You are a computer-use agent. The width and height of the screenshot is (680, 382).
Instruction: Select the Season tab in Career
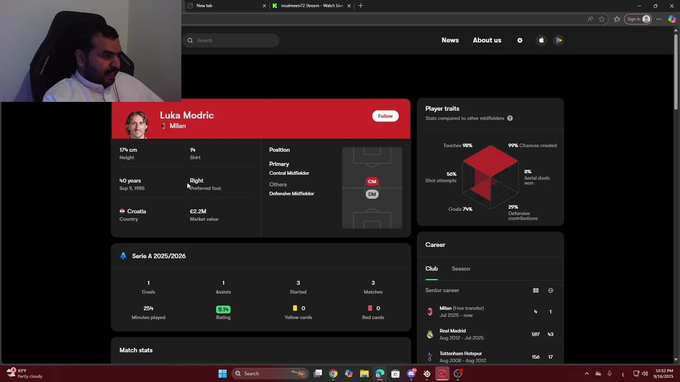tap(461, 268)
